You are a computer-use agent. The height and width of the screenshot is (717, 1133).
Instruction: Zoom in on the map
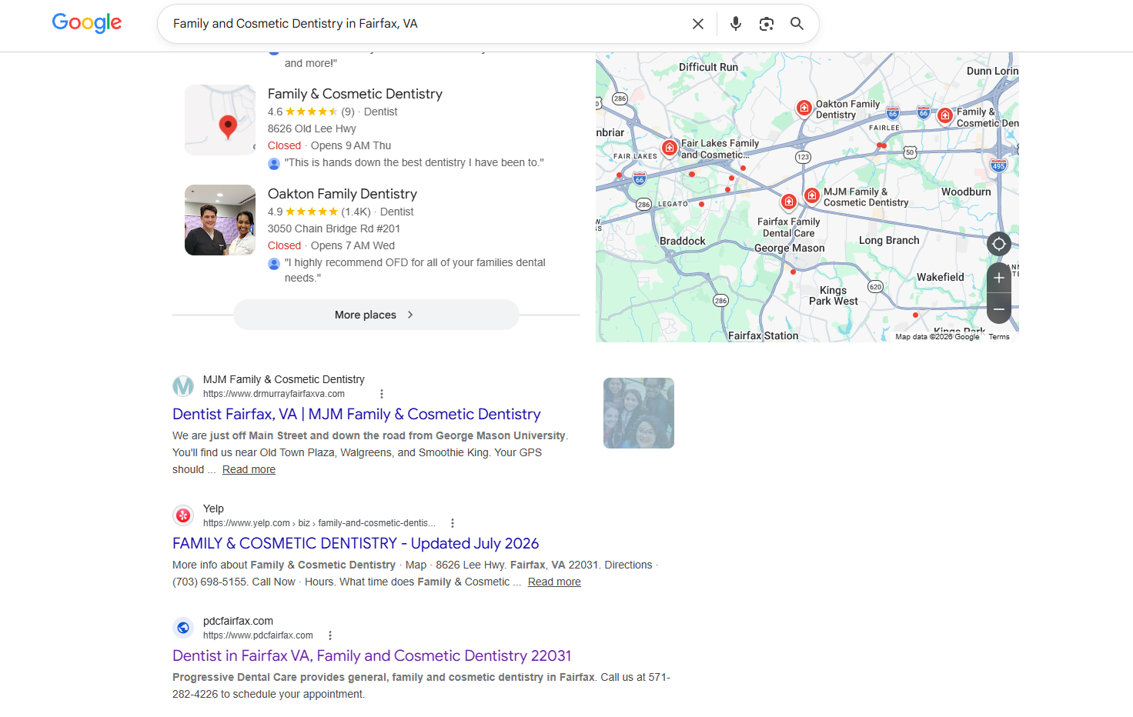coord(999,278)
